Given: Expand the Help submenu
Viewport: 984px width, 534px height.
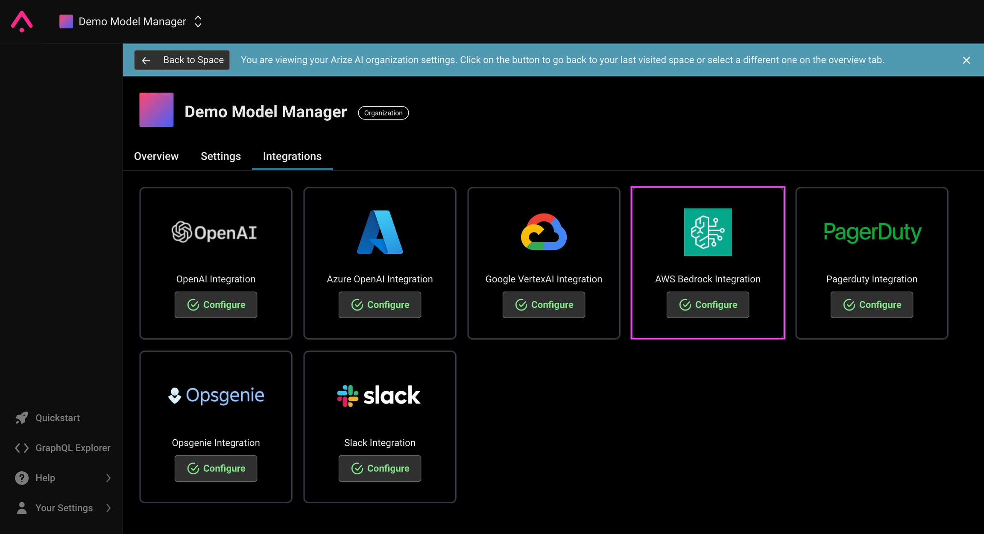Looking at the screenshot, I should (108, 478).
